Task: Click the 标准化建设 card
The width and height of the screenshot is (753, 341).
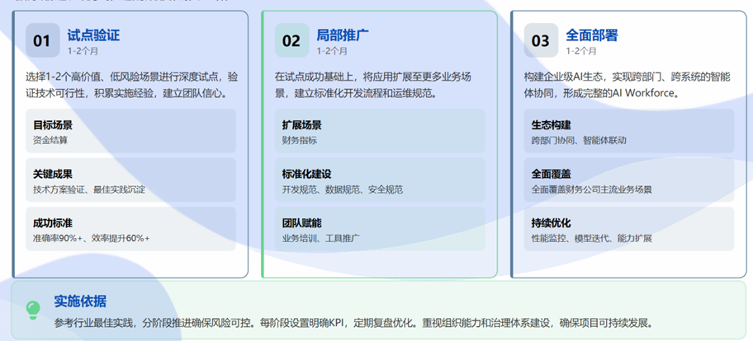Action: (x=380, y=180)
